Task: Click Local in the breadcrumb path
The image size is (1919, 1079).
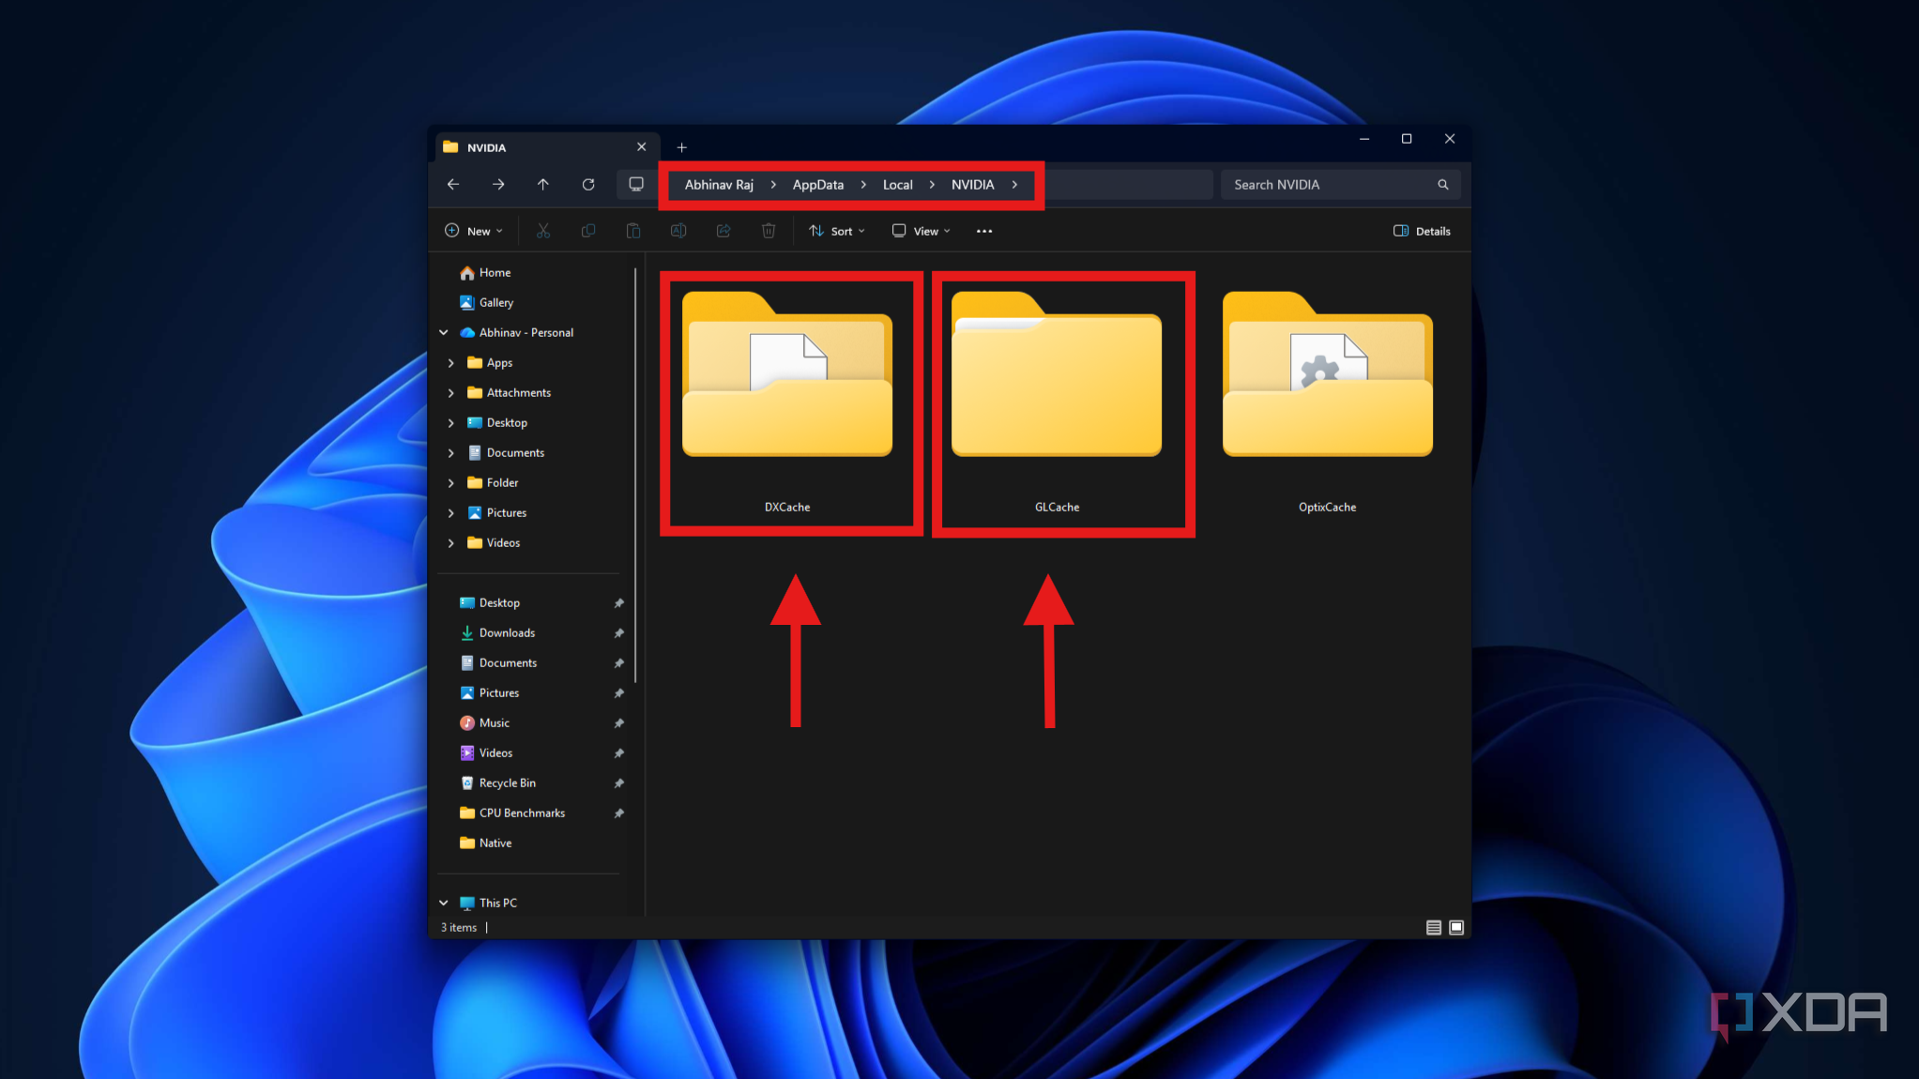Action: pos(898,185)
